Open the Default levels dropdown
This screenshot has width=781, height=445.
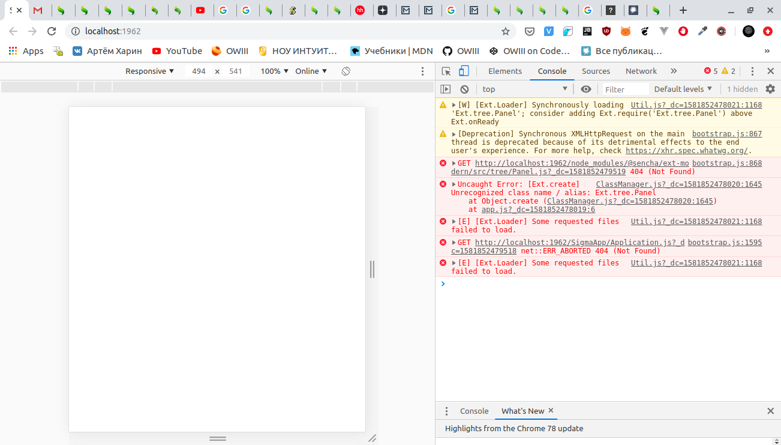(683, 89)
